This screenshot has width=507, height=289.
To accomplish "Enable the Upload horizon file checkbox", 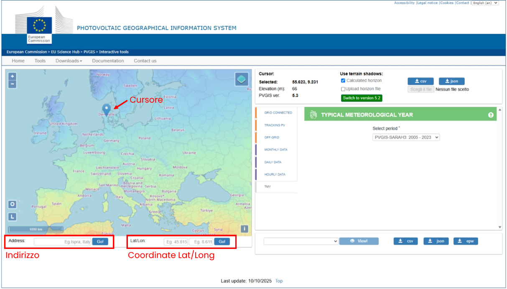I will click(343, 89).
